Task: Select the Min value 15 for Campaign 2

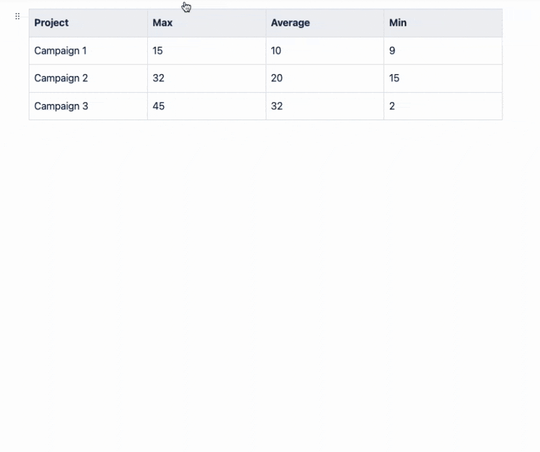Action: click(x=394, y=78)
